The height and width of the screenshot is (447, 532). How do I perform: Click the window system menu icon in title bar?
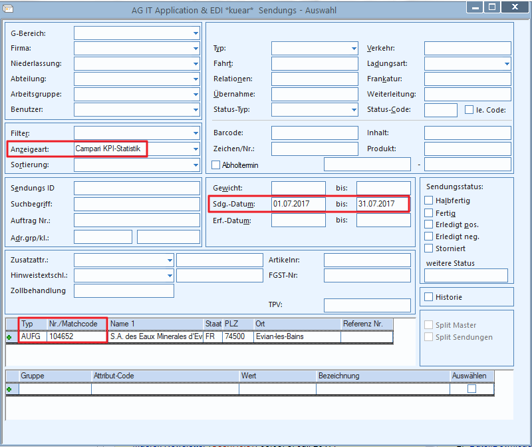[8, 9]
